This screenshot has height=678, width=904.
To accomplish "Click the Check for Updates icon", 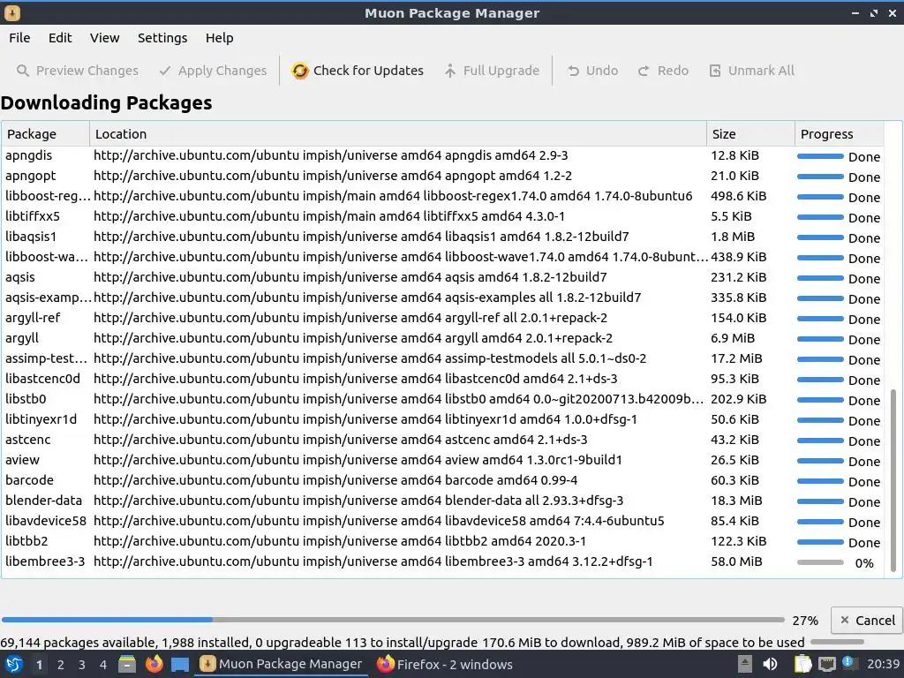I will (x=300, y=71).
